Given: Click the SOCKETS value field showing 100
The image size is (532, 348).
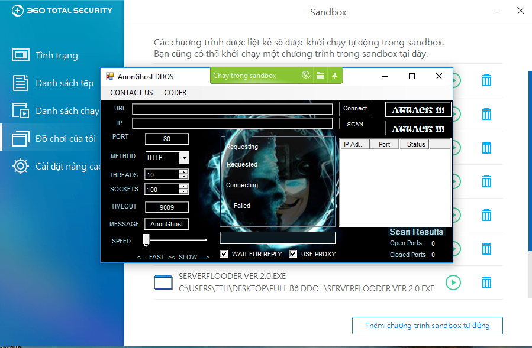Looking at the screenshot, I should pyautogui.click(x=162, y=190).
